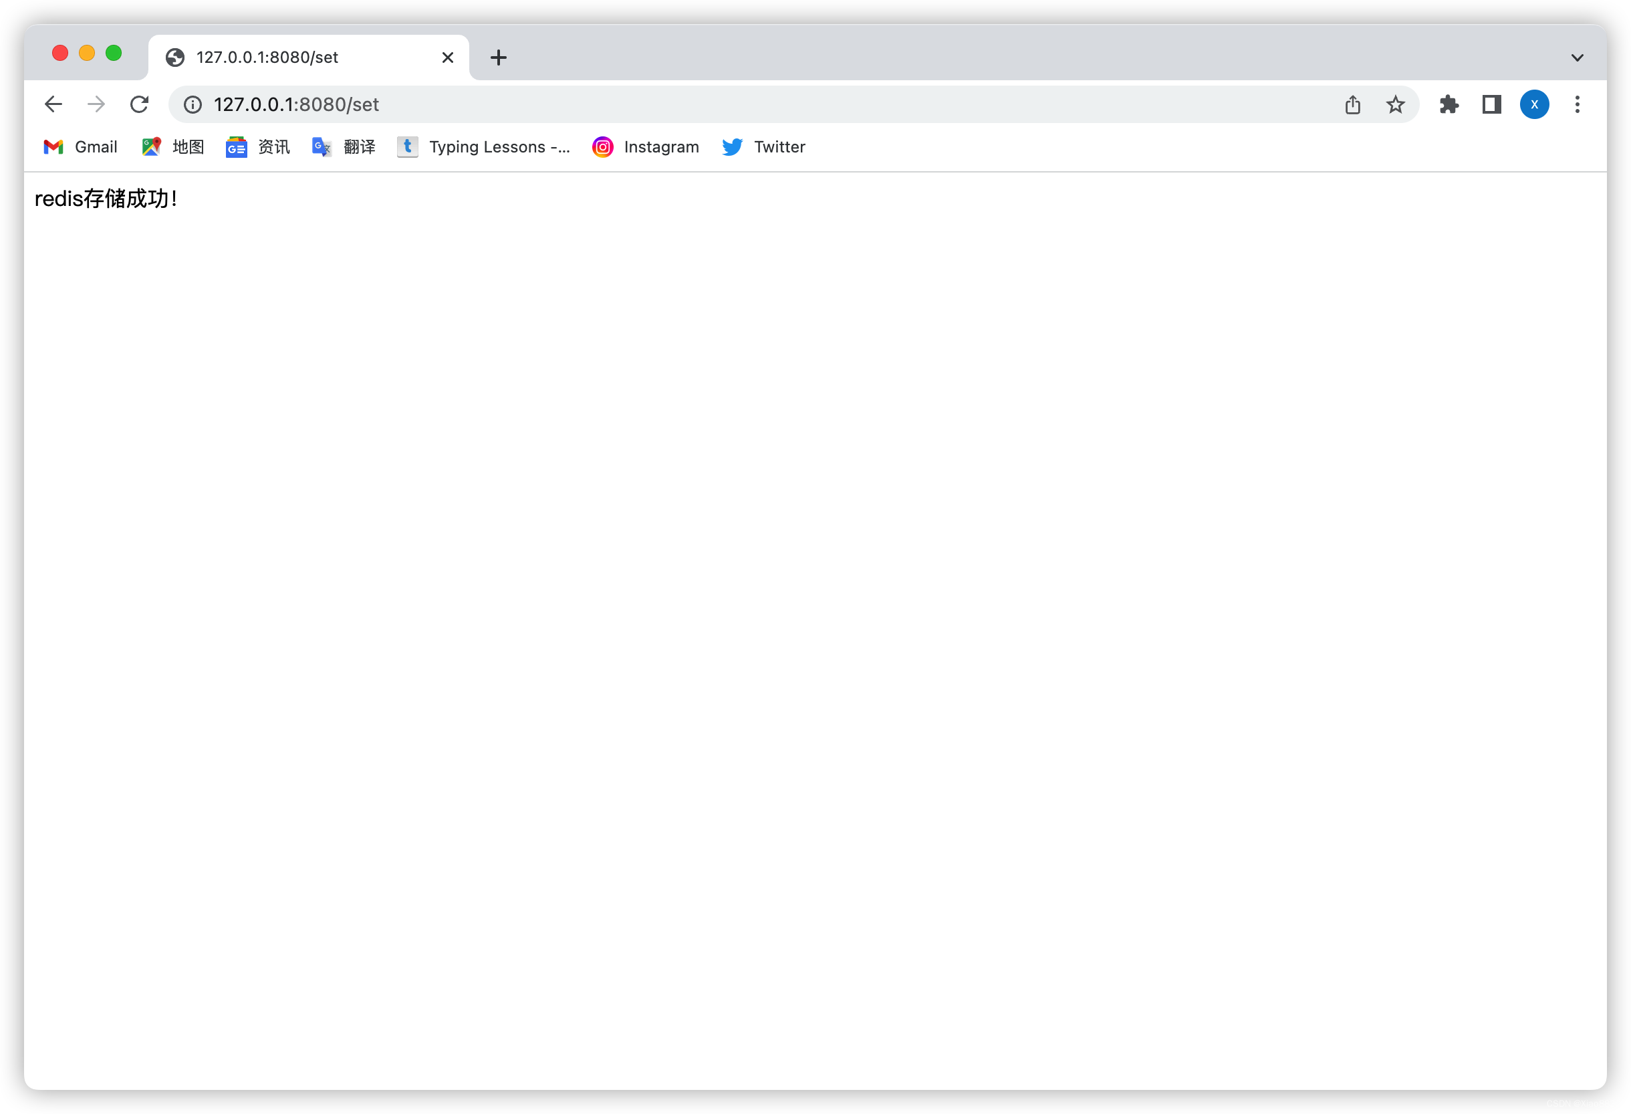Click the page reload button
Viewport: 1631px width, 1114px height.
[x=140, y=103]
